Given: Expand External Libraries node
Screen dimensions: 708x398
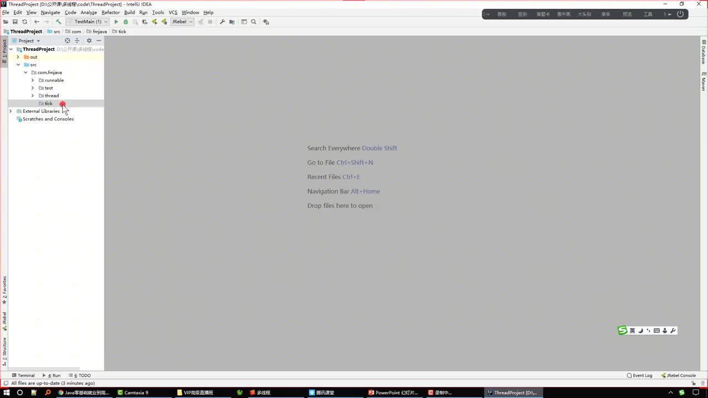Looking at the screenshot, I should pyautogui.click(x=11, y=111).
